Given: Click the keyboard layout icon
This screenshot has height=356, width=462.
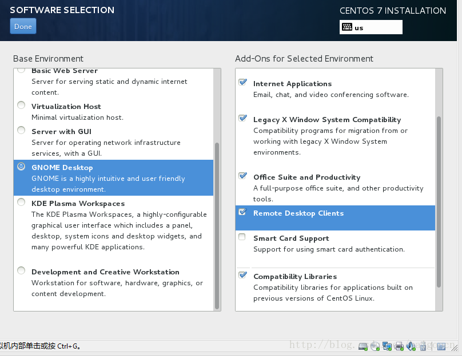Looking at the screenshot, I should point(347,27).
